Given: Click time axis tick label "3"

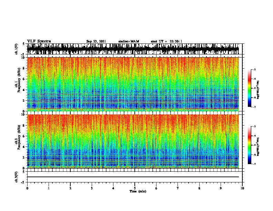Looking at the screenshot, I should (92, 188).
